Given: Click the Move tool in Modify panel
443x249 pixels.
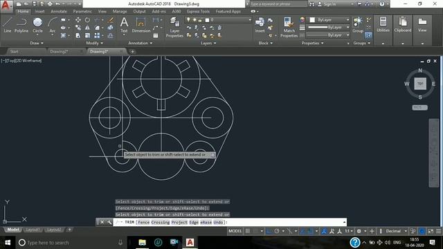Looking at the screenshot, I should 78,20.
